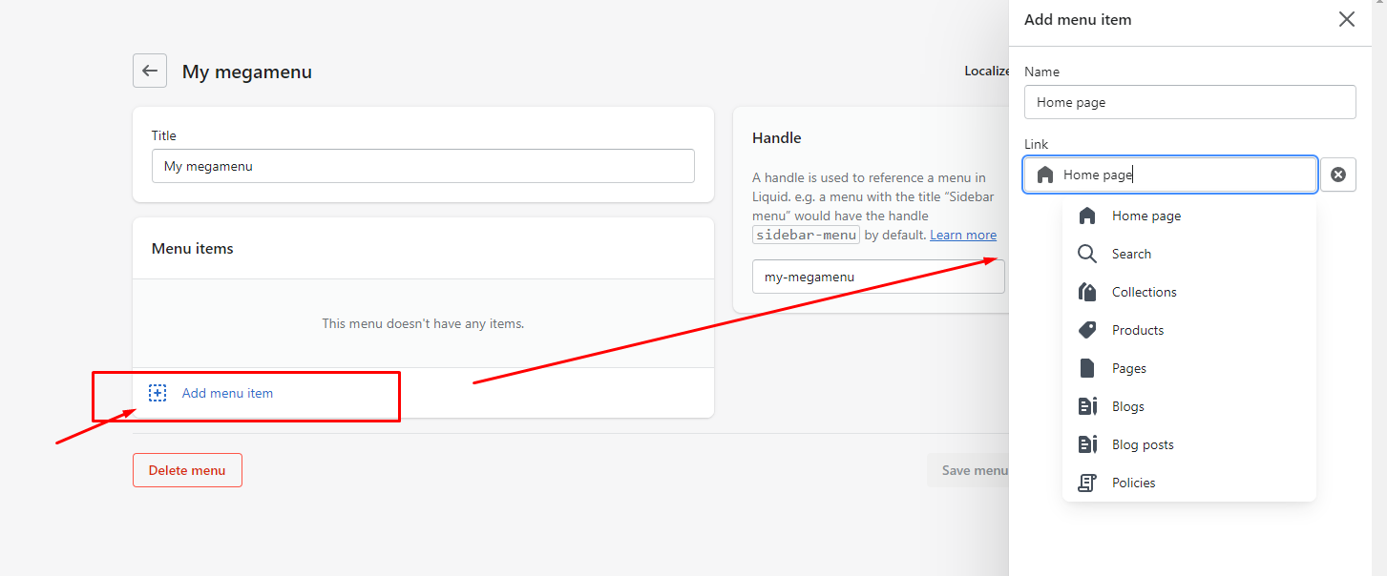This screenshot has width=1387, height=576.
Task: Click the dashed plus Add menu item icon
Action: 158,393
